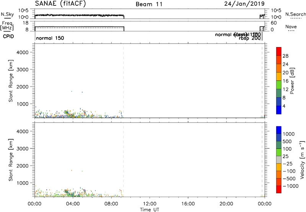The width and height of the screenshot is (306, 212).
Task: Pick the green 25–100 Velocity color segment
Action: (x=279, y=152)
